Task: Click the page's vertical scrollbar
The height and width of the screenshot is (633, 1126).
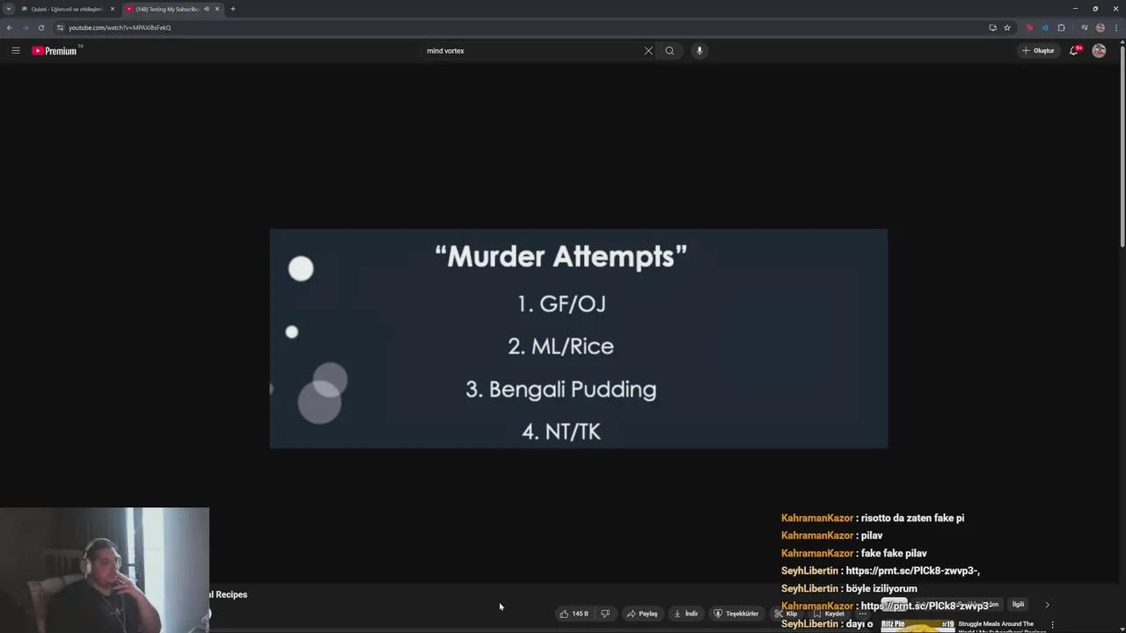Action: 1122,149
